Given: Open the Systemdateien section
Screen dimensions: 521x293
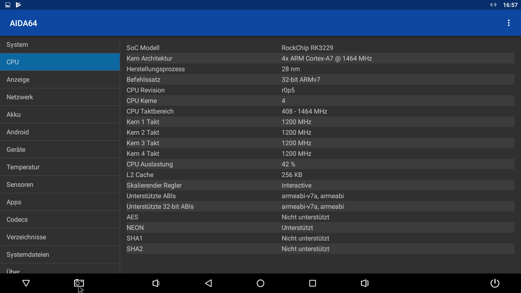Looking at the screenshot, I should 60,255.
